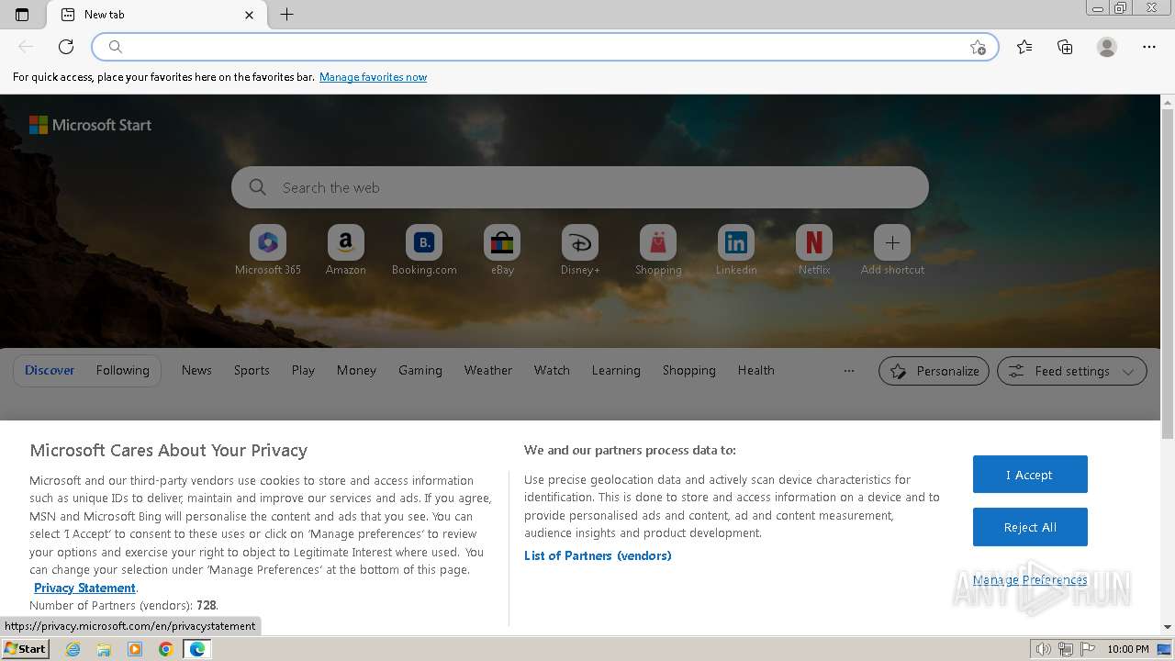Open the News category
The image size is (1175, 661).
click(x=196, y=370)
